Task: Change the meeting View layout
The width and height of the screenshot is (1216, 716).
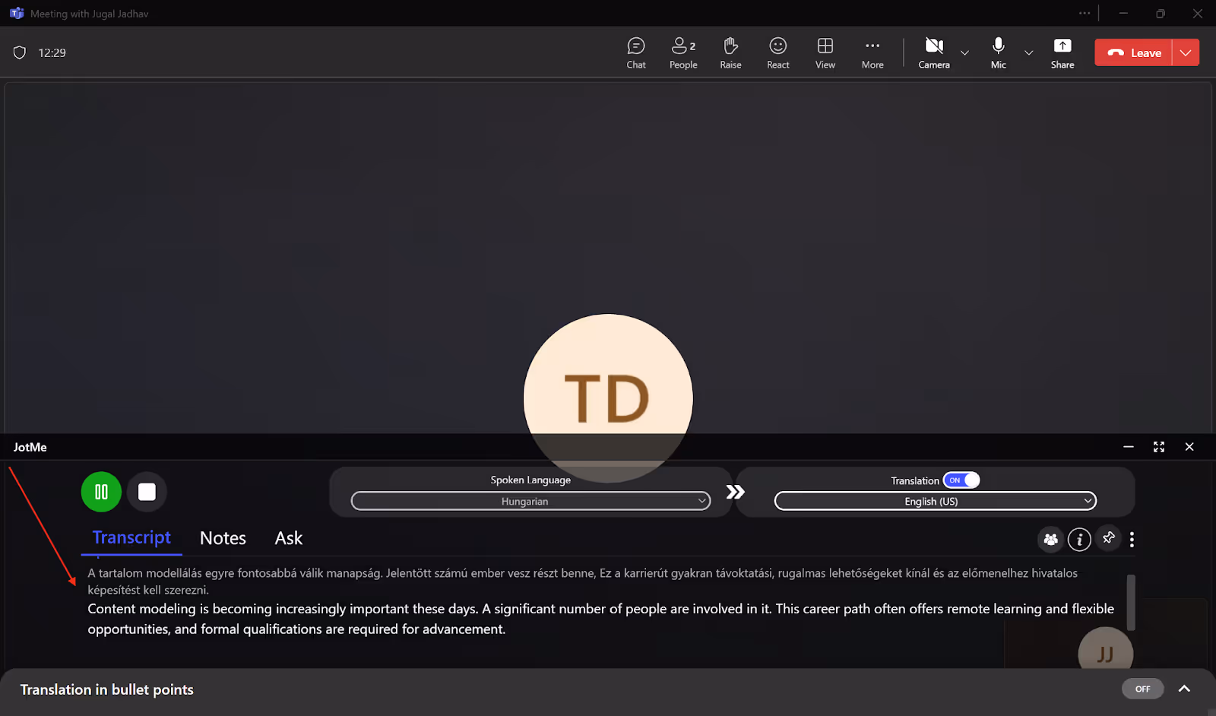Action: click(825, 53)
